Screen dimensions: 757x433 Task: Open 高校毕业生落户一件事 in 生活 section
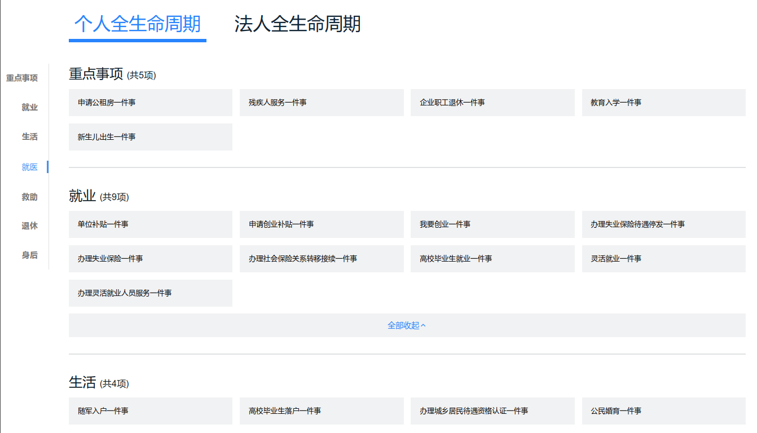tap(321, 411)
